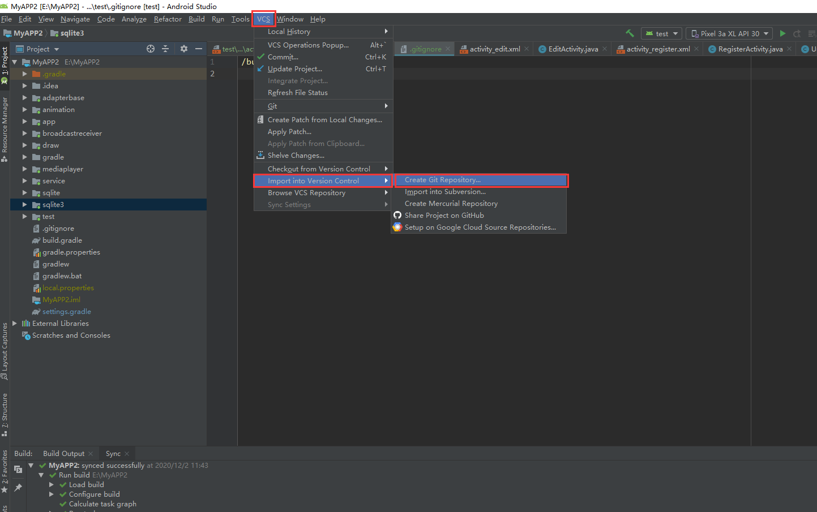817x512 pixels.
Task: Open the Resource Manager side tab
Action: pos(5,129)
